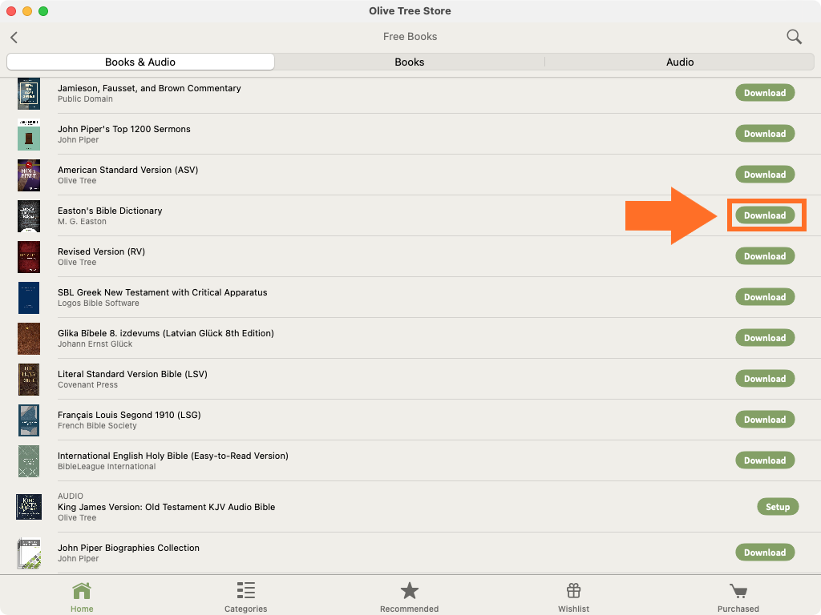Switch to the Audio tab
This screenshot has height=615, width=821.
680,62
